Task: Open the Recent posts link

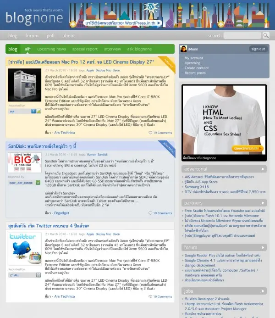Action: [x=195, y=73]
